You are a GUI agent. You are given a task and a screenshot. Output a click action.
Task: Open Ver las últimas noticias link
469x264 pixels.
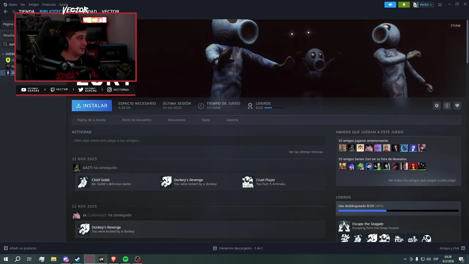(306, 152)
